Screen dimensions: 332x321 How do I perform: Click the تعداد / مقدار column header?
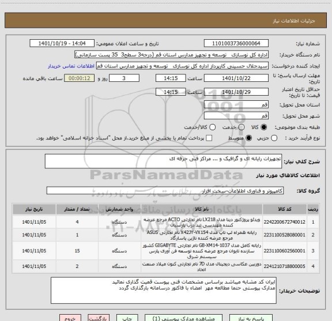click(77, 209)
